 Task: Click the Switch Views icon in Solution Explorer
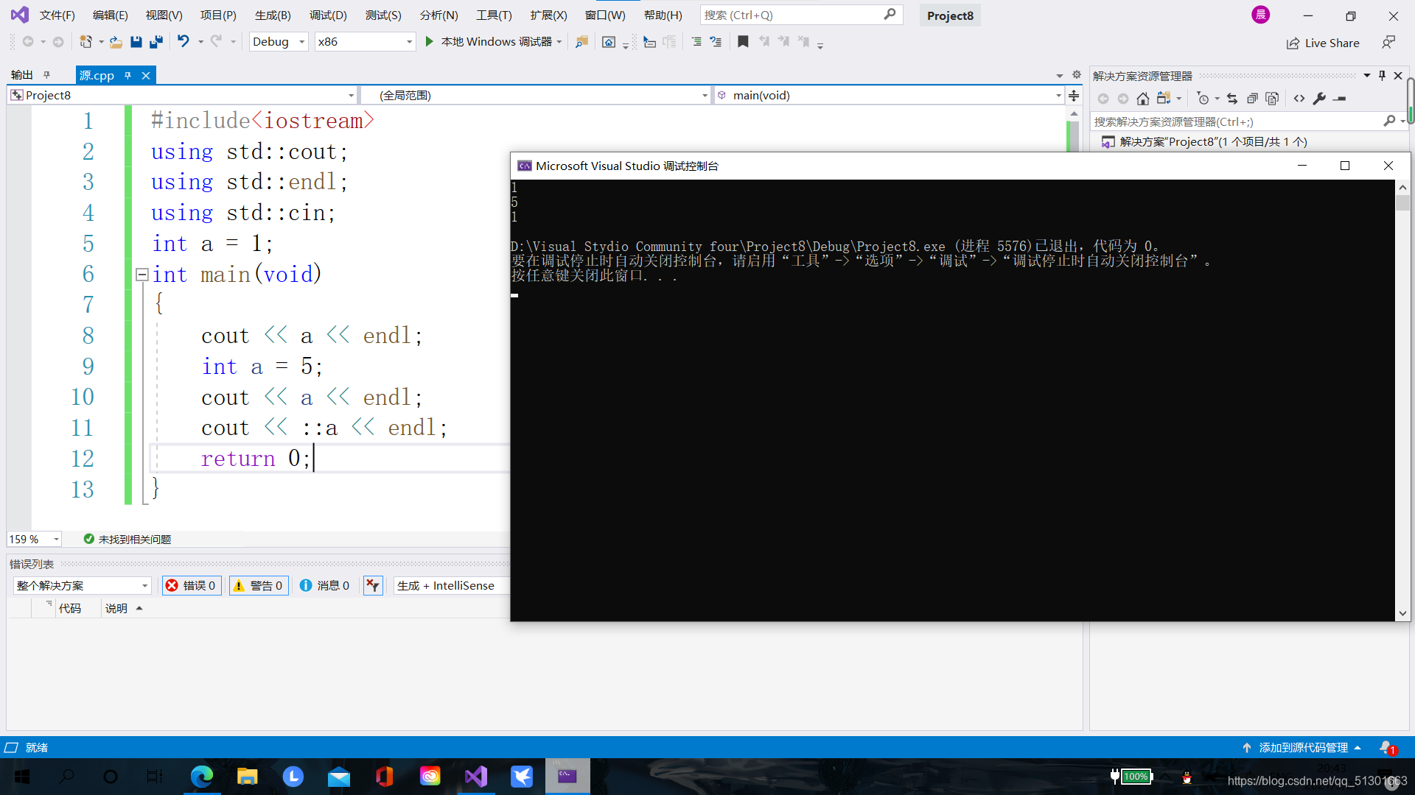point(1164,99)
